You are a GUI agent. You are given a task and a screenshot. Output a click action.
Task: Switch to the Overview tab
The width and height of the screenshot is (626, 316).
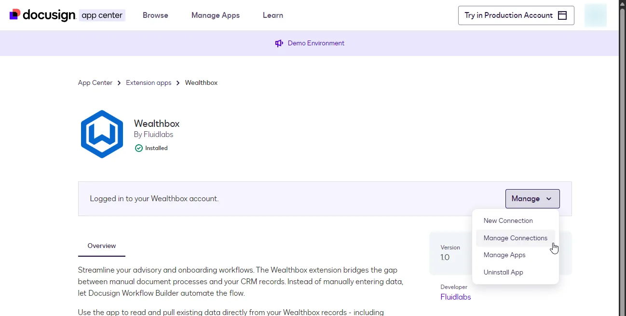(102, 246)
